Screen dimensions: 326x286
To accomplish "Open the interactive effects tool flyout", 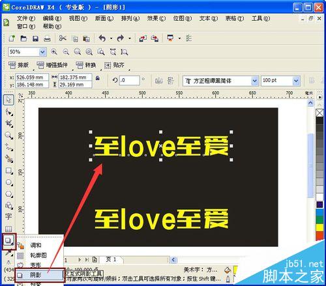I will pos(9,241).
